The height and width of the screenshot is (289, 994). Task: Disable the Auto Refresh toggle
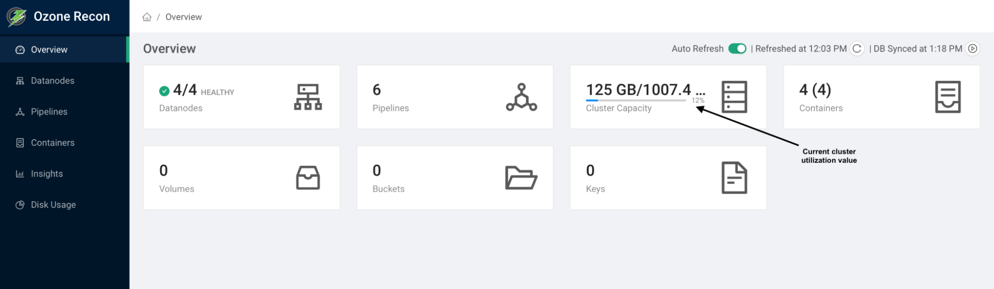pyautogui.click(x=737, y=49)
